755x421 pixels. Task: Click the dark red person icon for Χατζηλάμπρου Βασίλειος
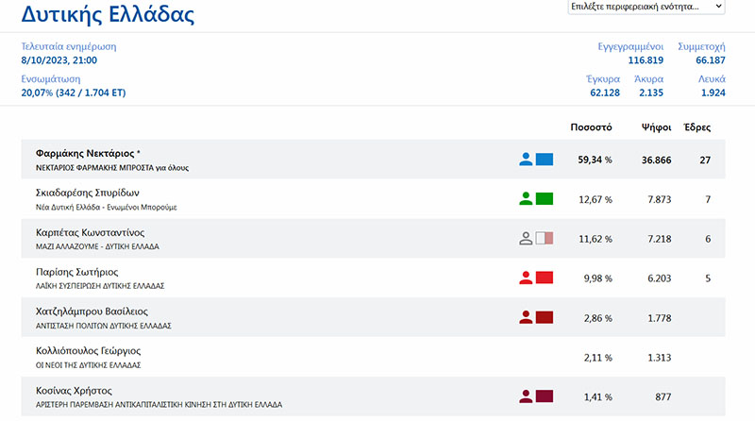click(526, 317)
